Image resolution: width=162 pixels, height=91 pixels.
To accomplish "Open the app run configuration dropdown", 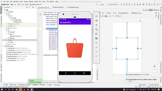I will pos(103,5).
